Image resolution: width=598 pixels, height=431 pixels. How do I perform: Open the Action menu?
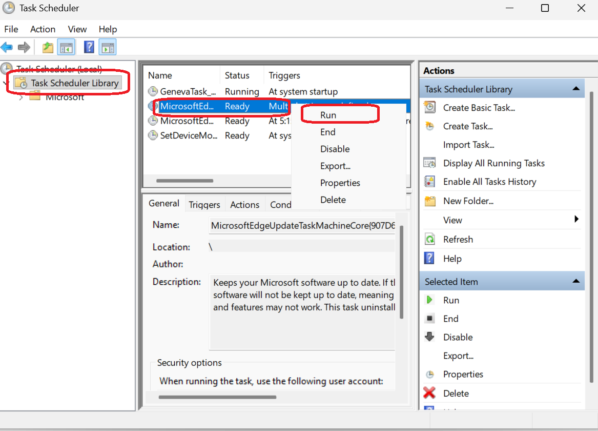(43, 29)
